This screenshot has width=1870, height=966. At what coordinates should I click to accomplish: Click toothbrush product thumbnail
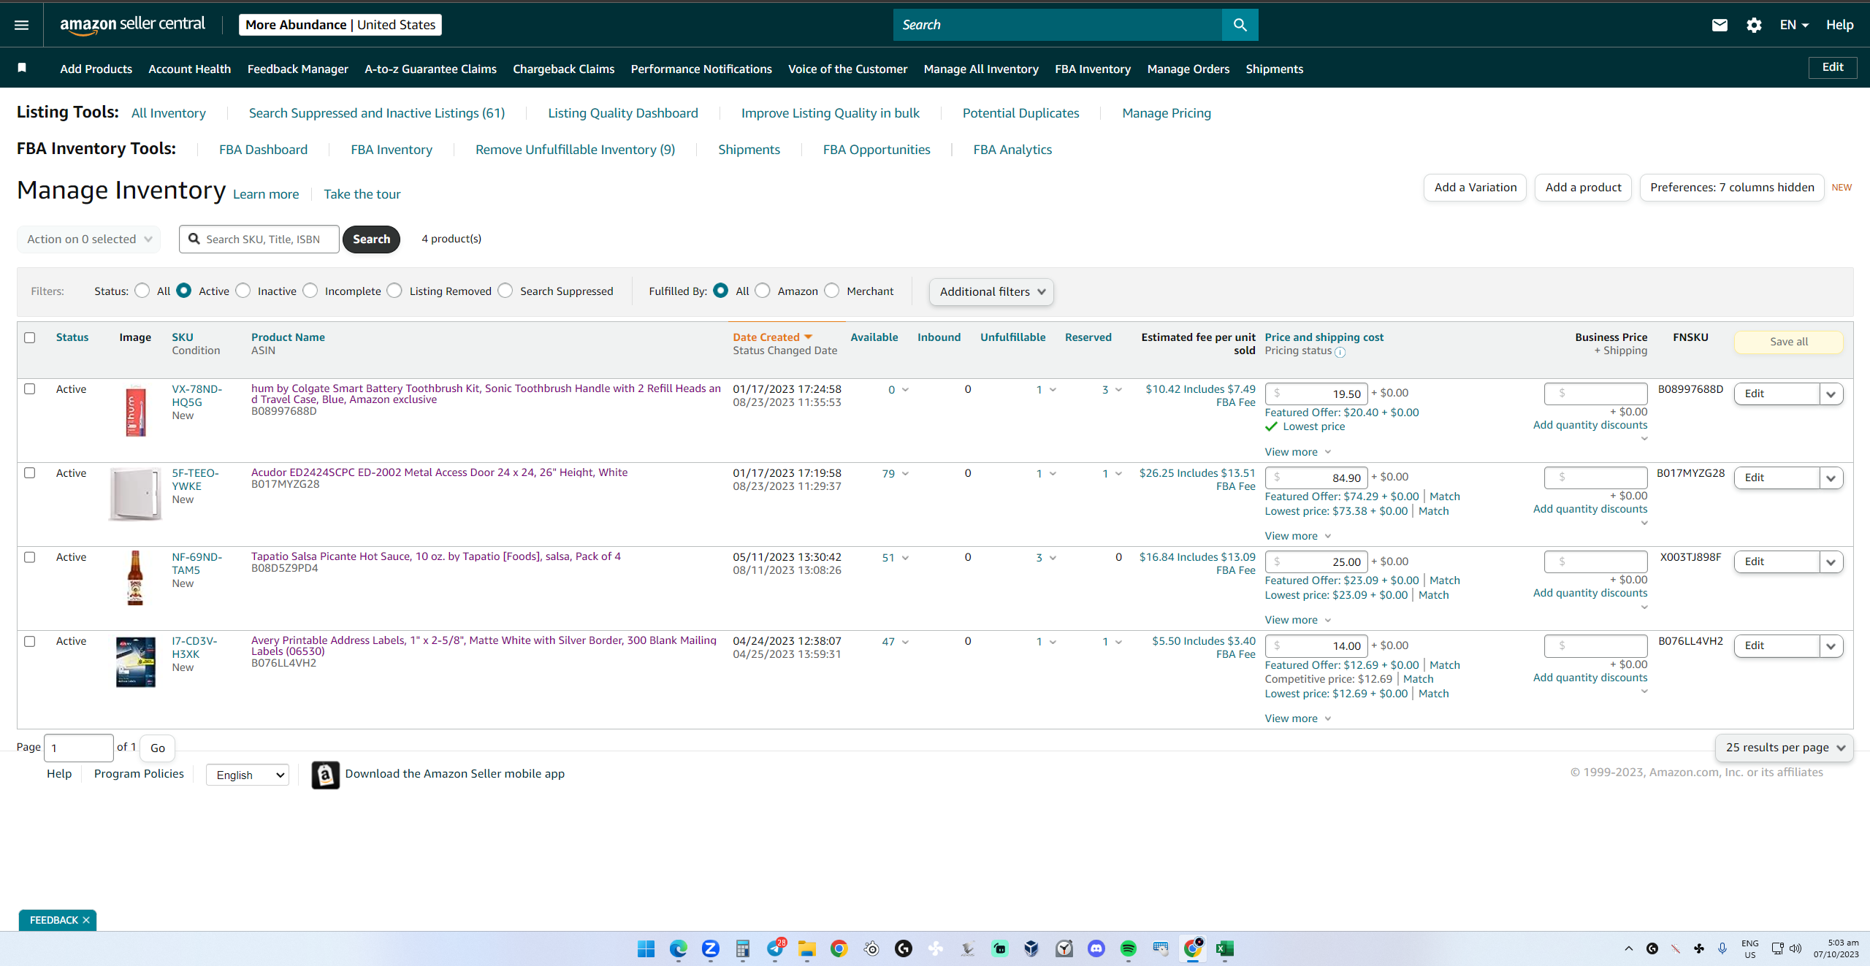click(x=136, y=411)
